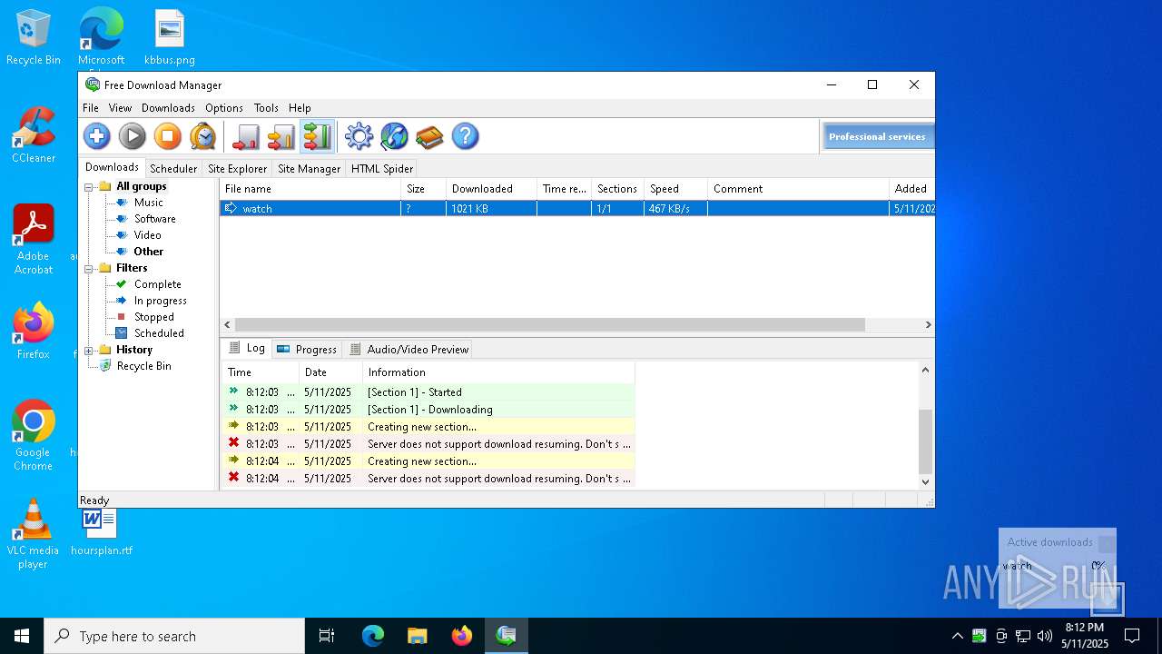Screen dimensions: 1162x654
Task: Switch to the Site Manager tab
Action: 309,168
